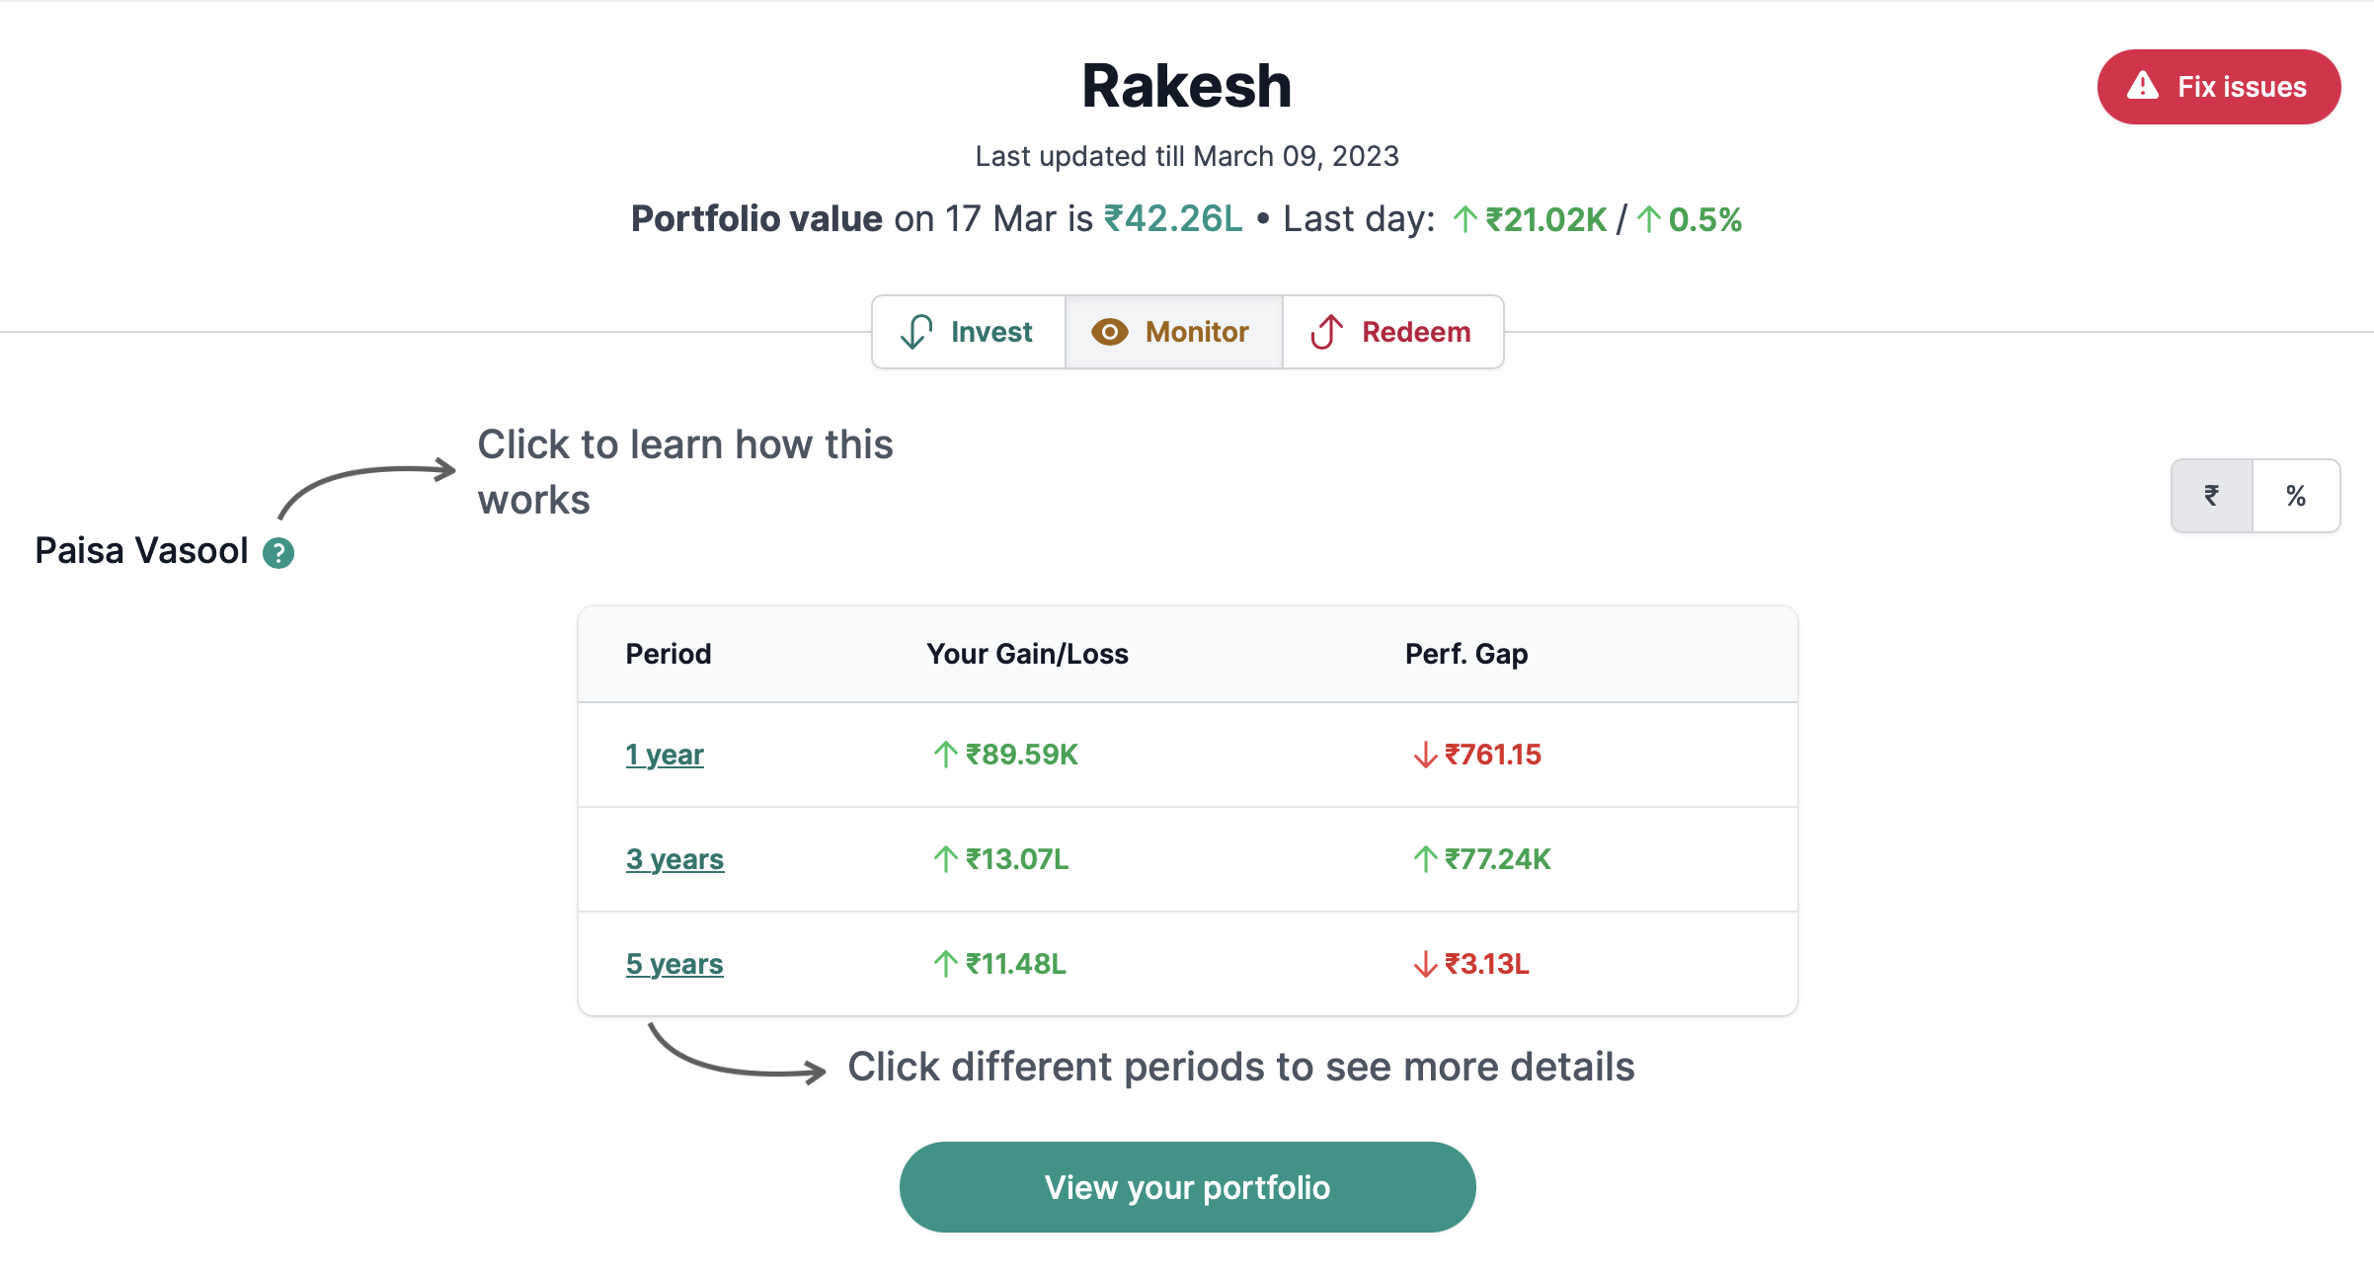
Task: Switch values to rupee display
Action: (x=2212, y=496)
